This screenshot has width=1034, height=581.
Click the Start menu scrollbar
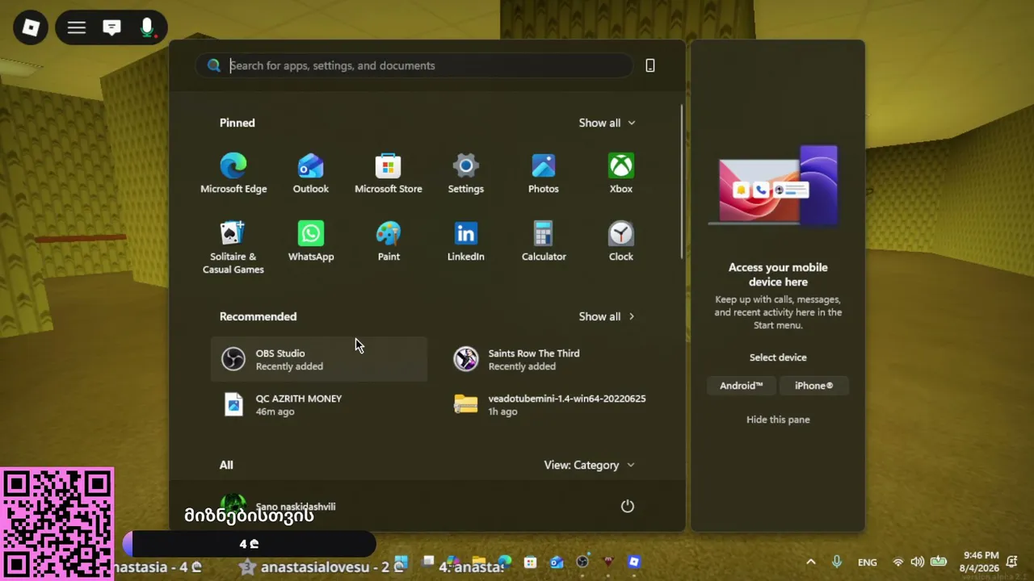[682, 182]
